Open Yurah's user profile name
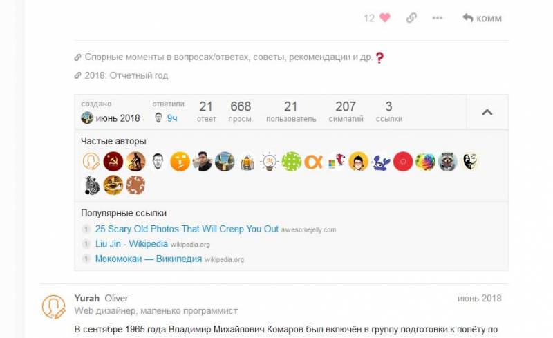 click(x=87, y=298)
